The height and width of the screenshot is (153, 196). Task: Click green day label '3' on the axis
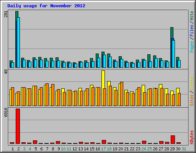coord(24,149)
